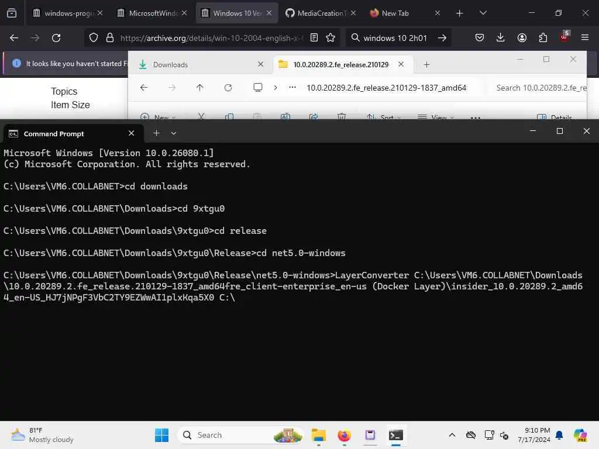Show hidden breadcrumb path ellipsis
Screen dimensions: 599x449
[x=292, y=88]
